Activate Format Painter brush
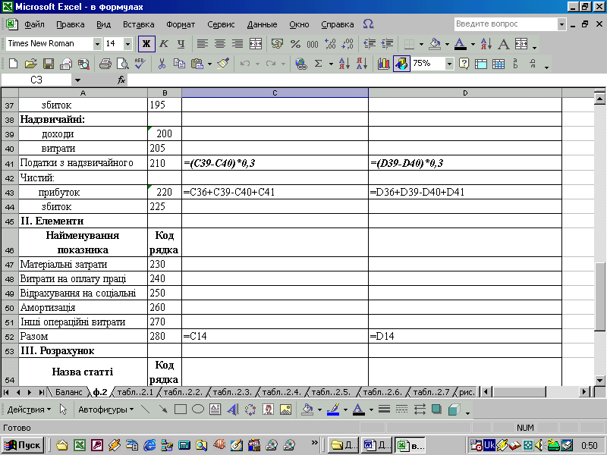This screenshot has width=607, height=455. (223, 64)
